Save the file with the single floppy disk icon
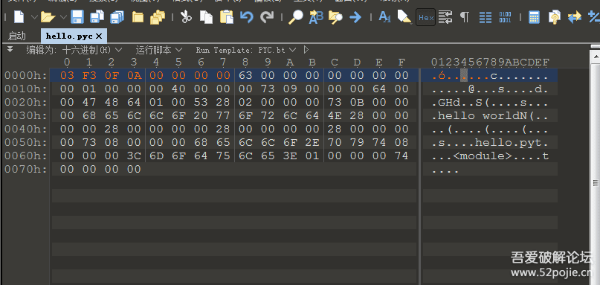Image resolution: width=600 pixels, height=285 pixels. point(77,17)
